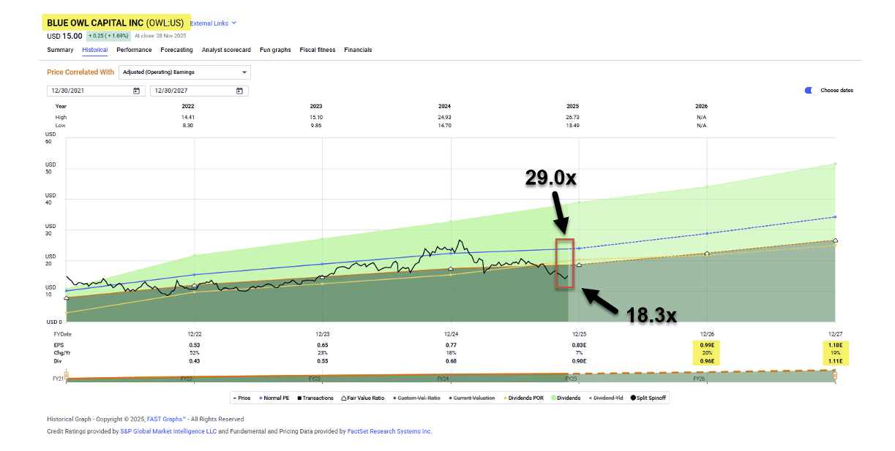Open the Fiscal fitness tab
The image size is (895, 451).
pyautogui.click(x=318, y=50)
